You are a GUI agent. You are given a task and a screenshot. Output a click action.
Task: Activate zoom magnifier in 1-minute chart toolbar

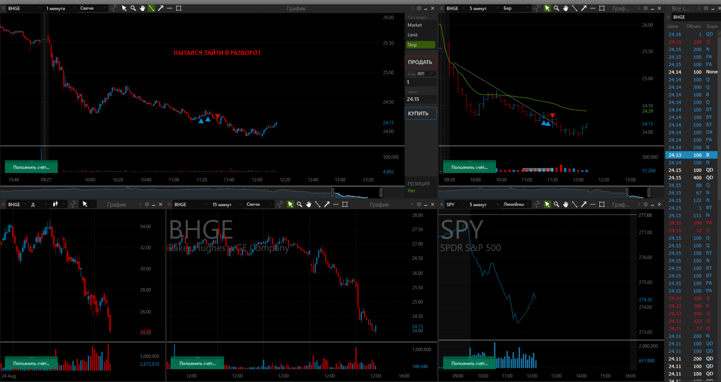[x=133, y=8]
